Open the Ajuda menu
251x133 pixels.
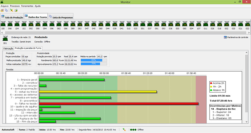click(38, 6)
